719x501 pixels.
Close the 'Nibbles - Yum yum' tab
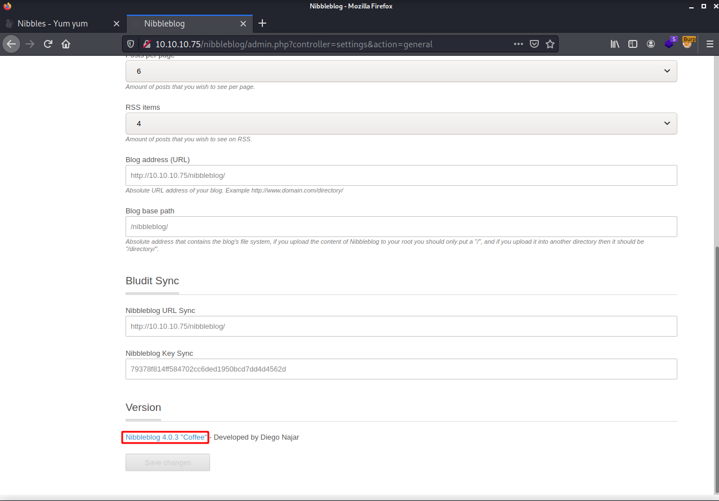[x=117, y=24]
